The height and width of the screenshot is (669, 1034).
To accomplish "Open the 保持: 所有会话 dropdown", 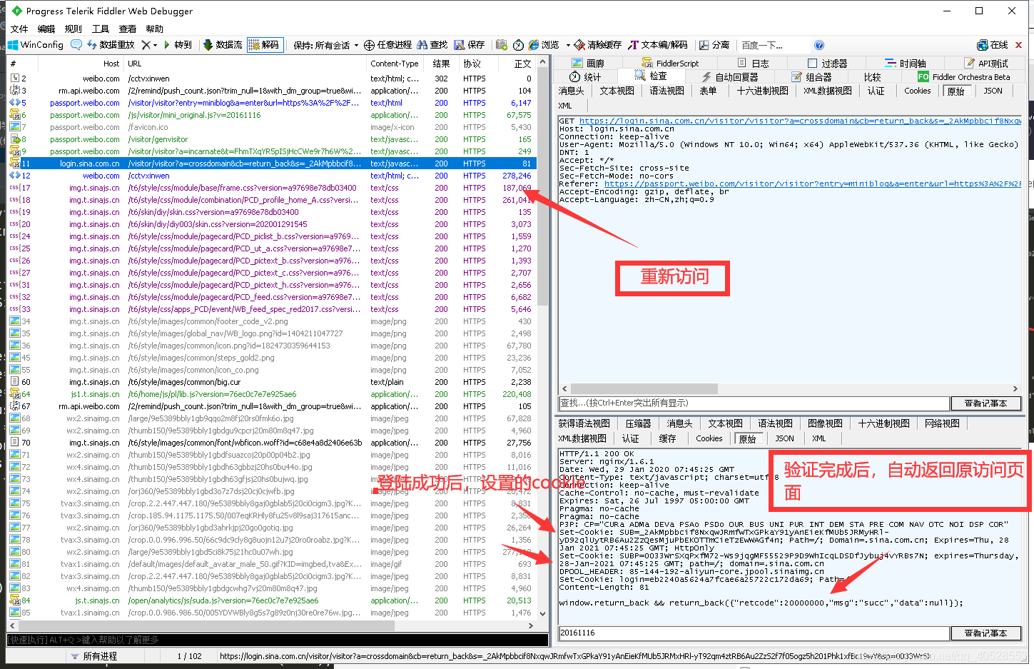I will [325, 45].
